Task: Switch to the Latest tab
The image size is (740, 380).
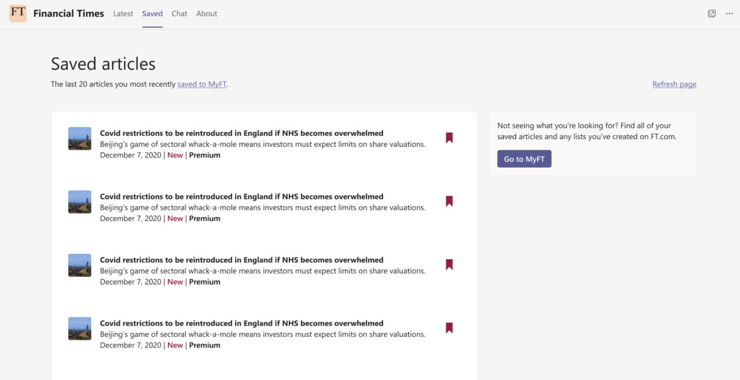Action: coord(123,14)
